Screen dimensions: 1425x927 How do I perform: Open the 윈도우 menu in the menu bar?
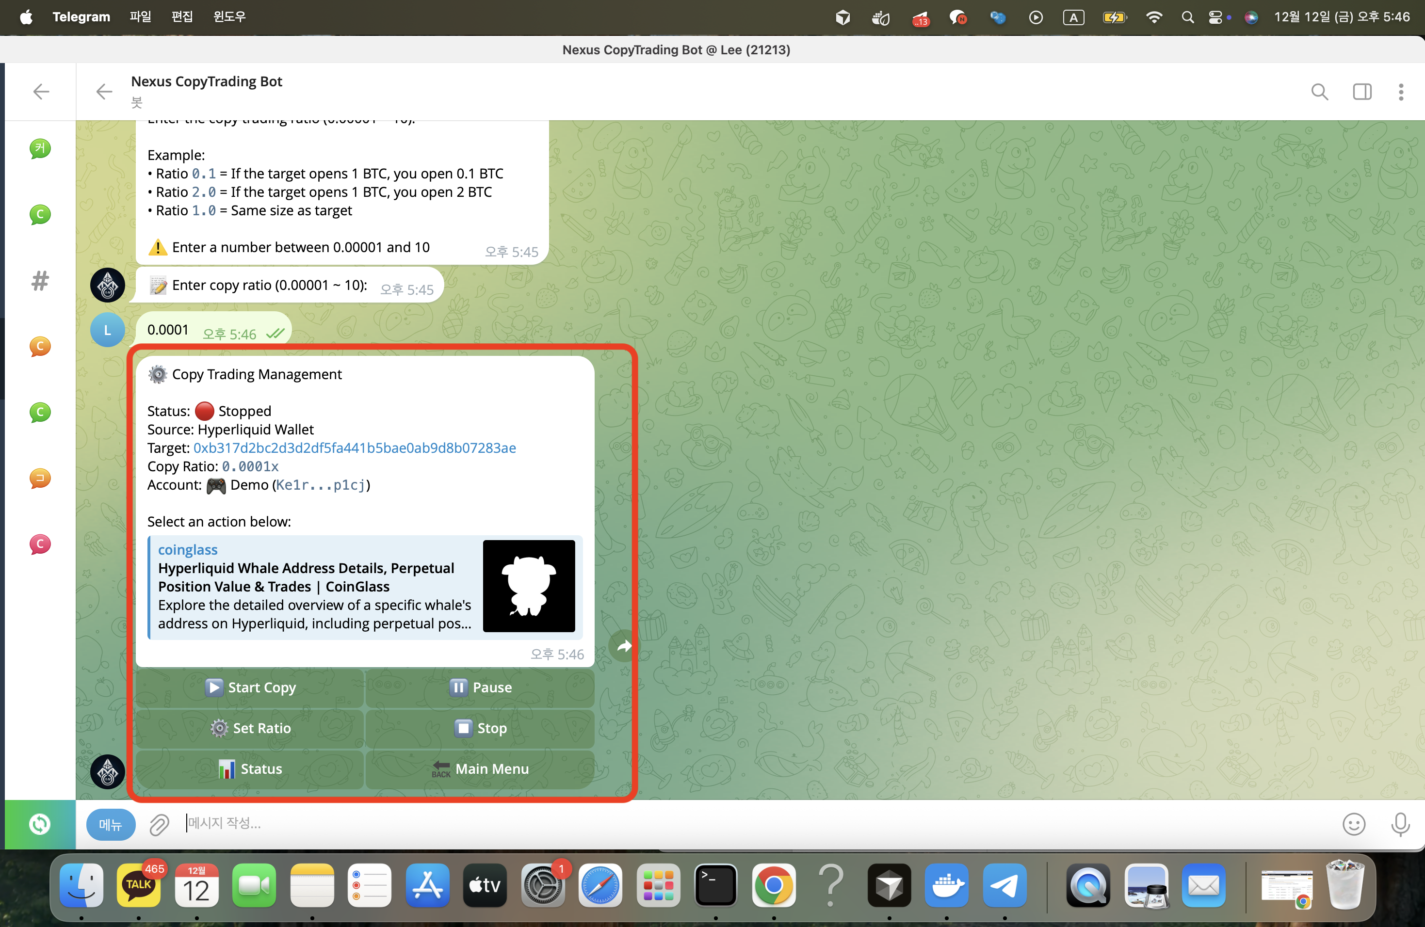coord(229,17)
